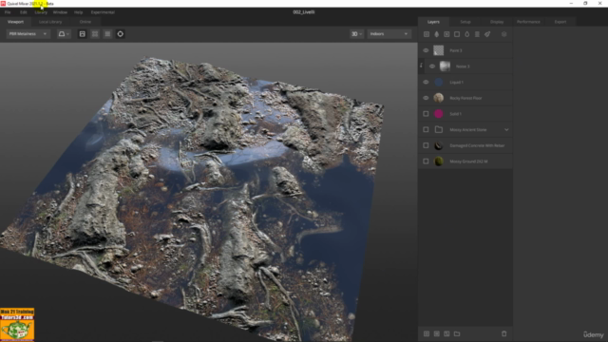Click the 002_Livelli project title
This screenshot has height=342, width=608.
(304, 12)
